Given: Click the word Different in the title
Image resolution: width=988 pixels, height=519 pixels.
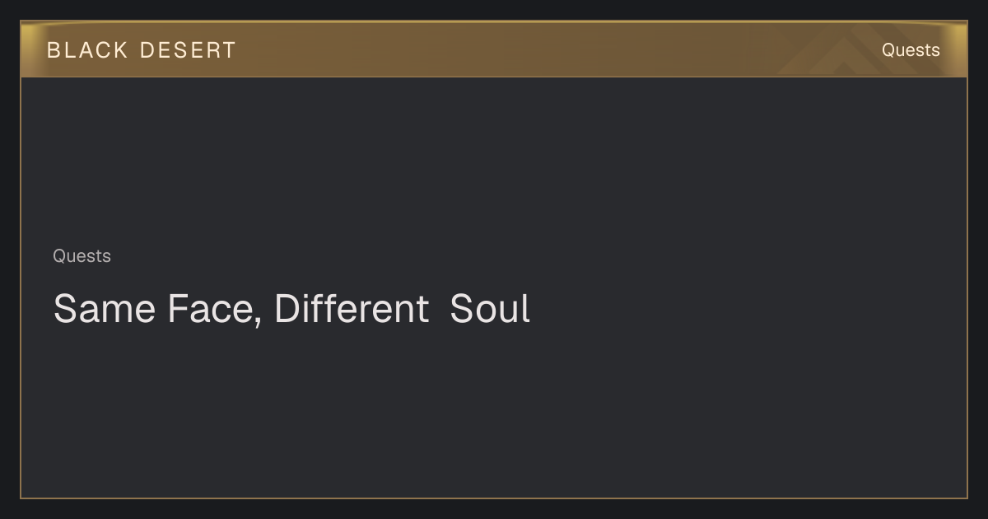Looking at the screenshot, I should point(352,309).
